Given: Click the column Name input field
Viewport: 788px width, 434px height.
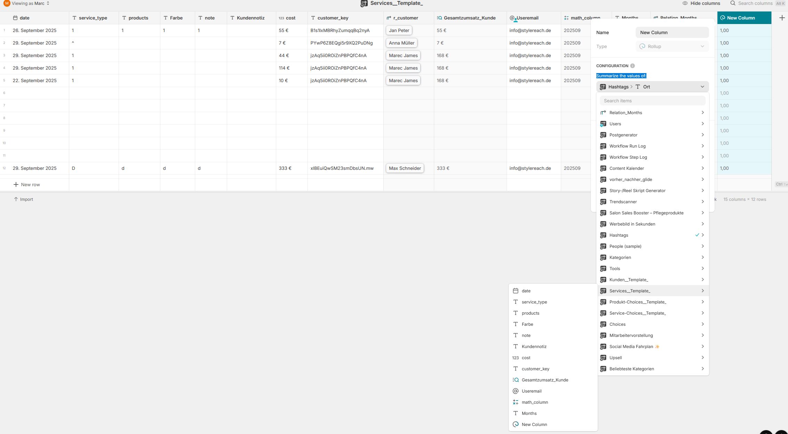Looking at the screenshot, I should pos(672,32).
